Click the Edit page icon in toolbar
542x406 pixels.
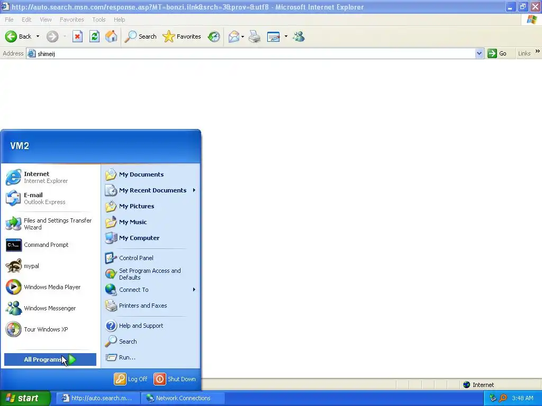[x=274, y=36]
